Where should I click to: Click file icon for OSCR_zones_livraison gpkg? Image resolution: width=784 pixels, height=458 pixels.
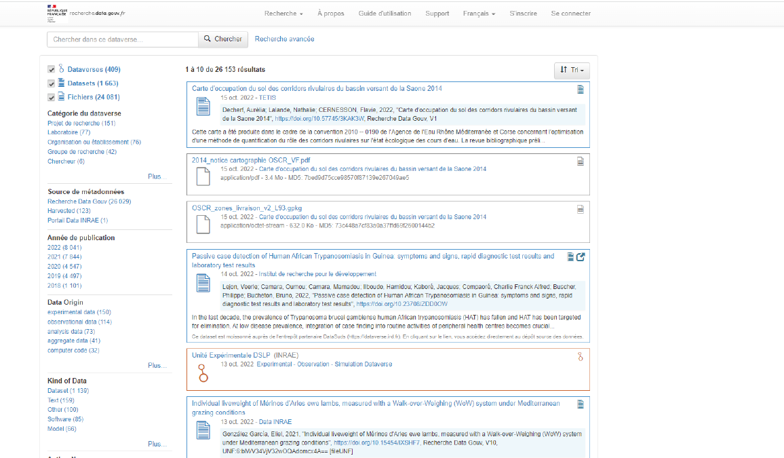(203, 225)
